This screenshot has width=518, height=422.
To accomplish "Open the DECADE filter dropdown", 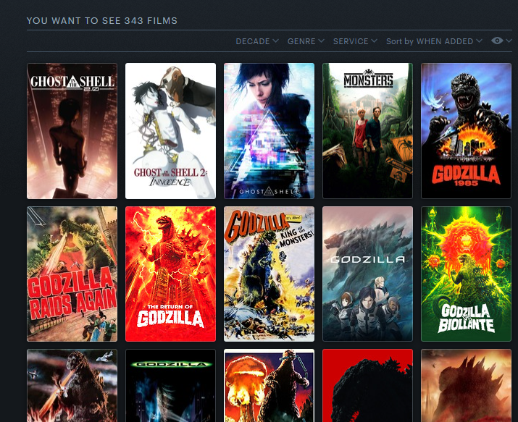I will pos(257,41).
